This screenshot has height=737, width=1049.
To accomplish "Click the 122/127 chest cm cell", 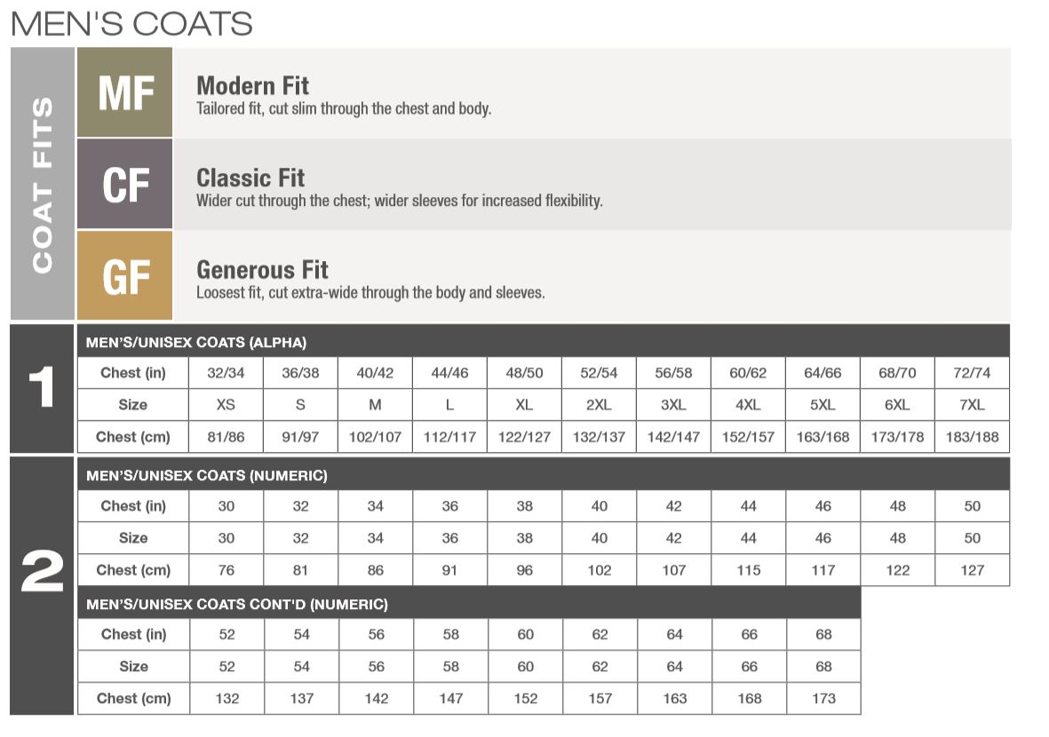I will tap(525, 437).
